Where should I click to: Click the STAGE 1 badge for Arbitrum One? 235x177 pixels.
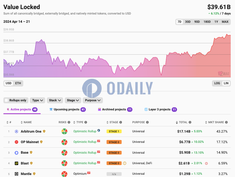114,131
